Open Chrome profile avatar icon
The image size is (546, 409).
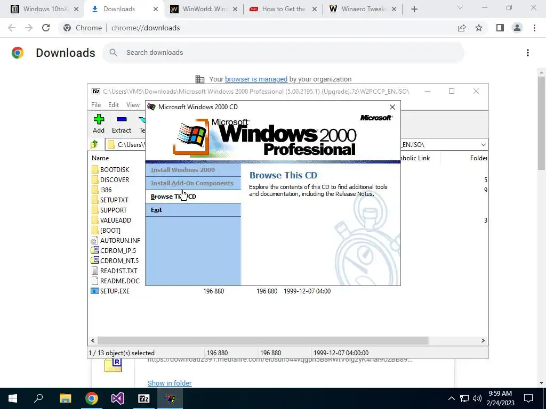coord(517,28)
